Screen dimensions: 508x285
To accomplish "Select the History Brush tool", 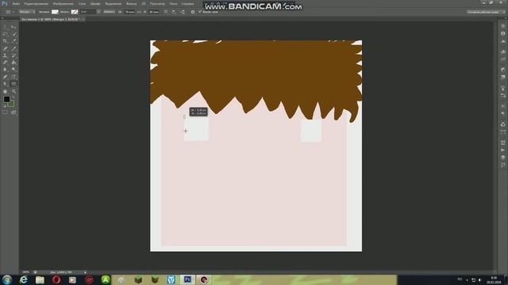I will (13, 55).
